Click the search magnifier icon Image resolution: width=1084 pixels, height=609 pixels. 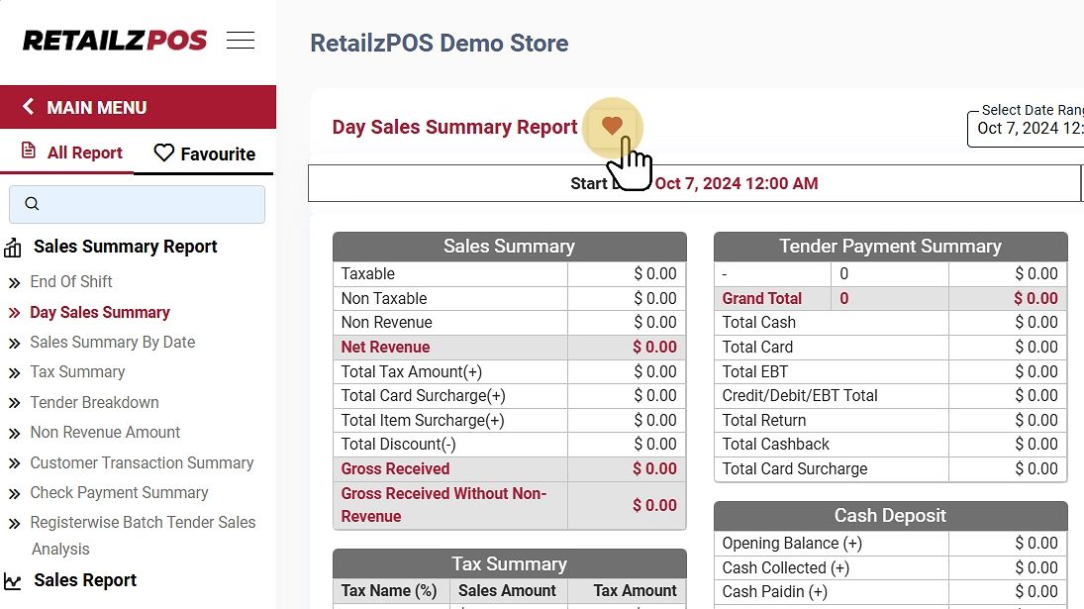tap(32, 204)
